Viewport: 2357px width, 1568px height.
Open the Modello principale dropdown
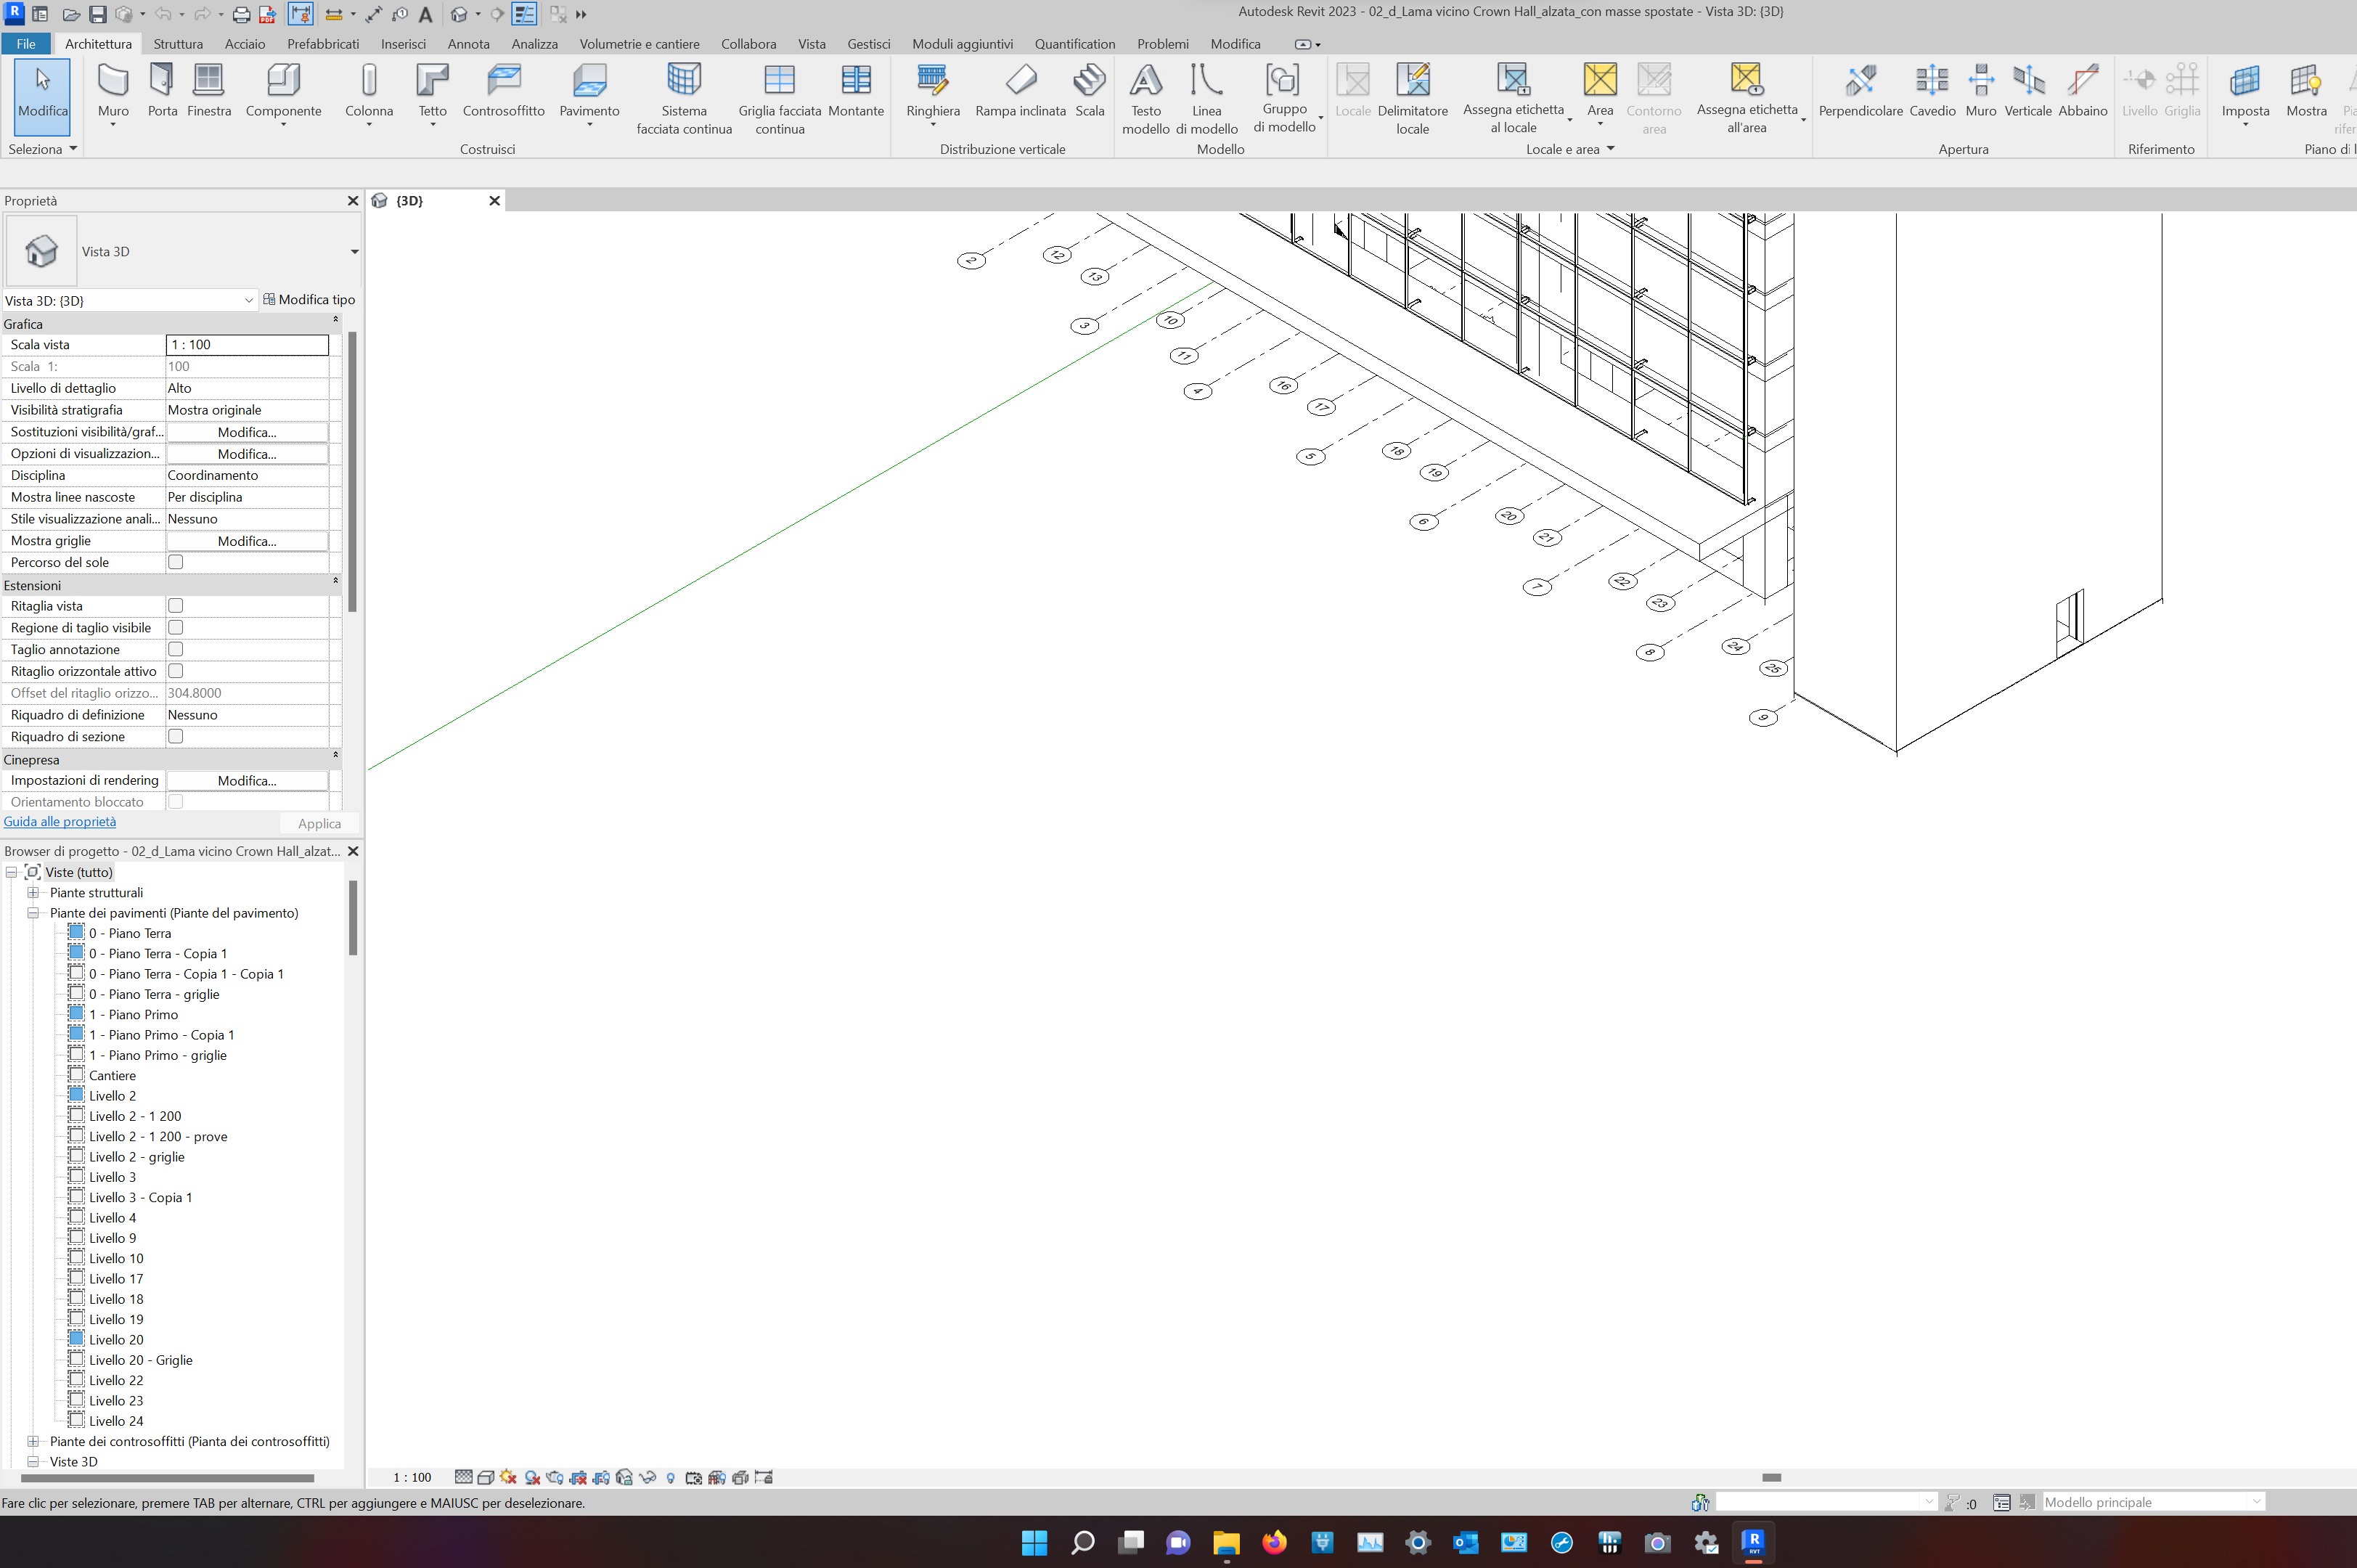2153,1502
